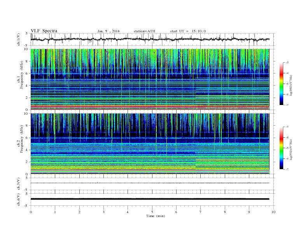
Task: Select the date text "Jan. 8, 2014"
Action: pos(108,31)
